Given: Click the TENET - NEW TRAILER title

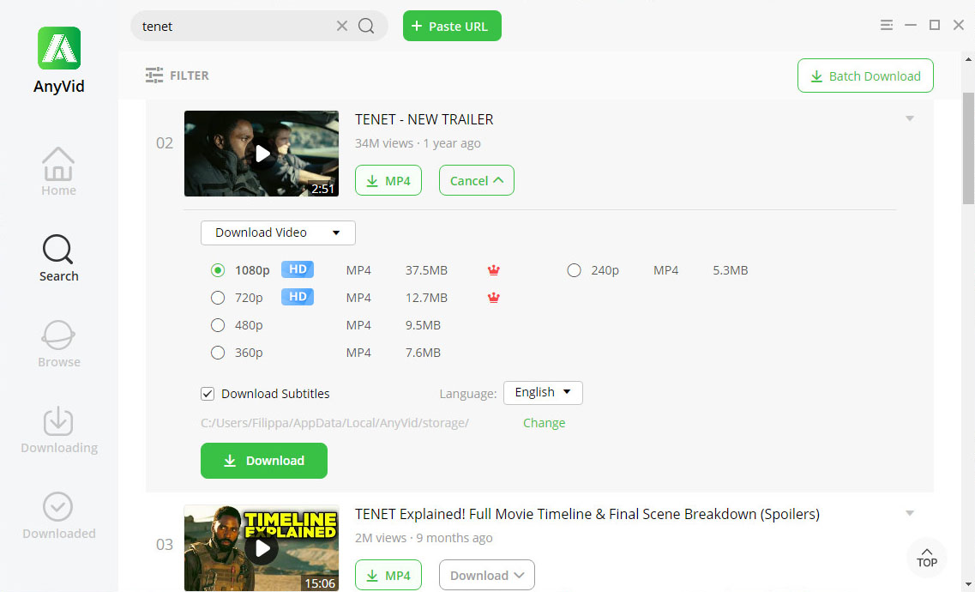Looking at the screenshot, I should (x=424, y=119).
